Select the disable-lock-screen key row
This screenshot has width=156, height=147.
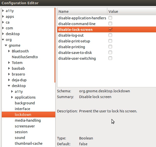pyautogui.click(x=107, y=30)
